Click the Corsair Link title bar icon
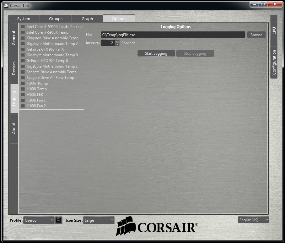Screen dimensions: 285x243 click(6, 5)
